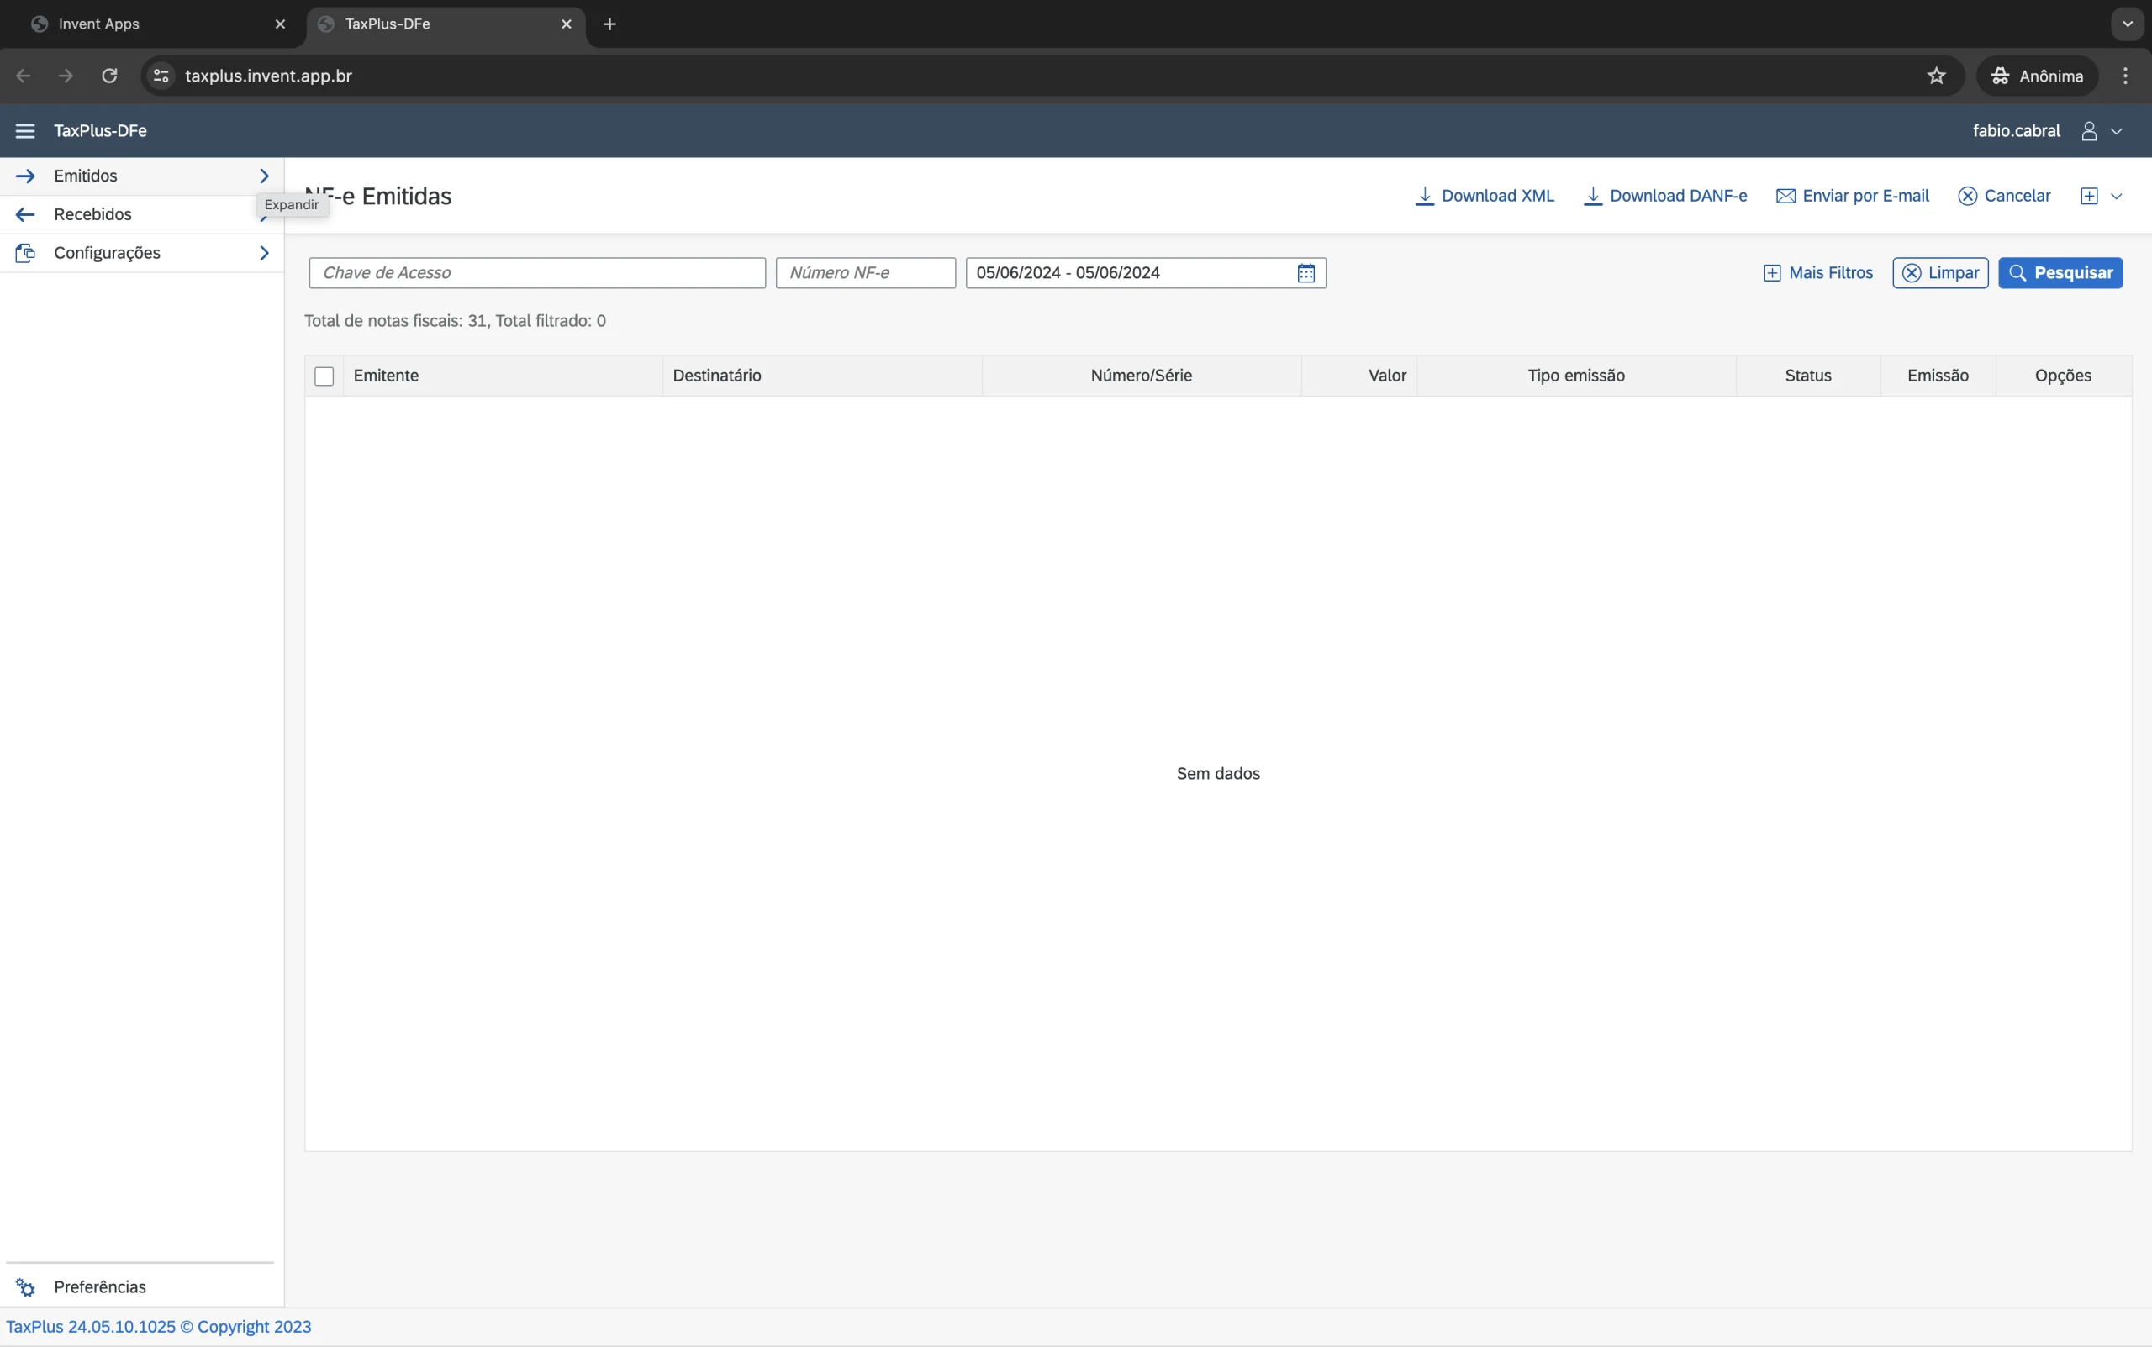Viewport: 2152px width, 1347px height.
Task: Click inside the Chave de Acesso field
Action: [x=537, y=272]
